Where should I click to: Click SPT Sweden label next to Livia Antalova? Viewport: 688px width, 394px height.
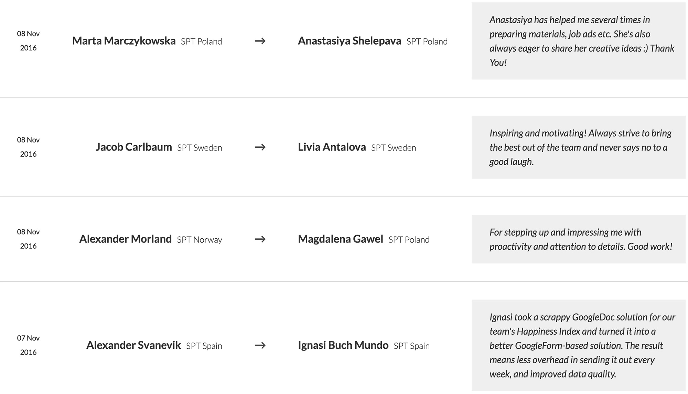point(394,148)
